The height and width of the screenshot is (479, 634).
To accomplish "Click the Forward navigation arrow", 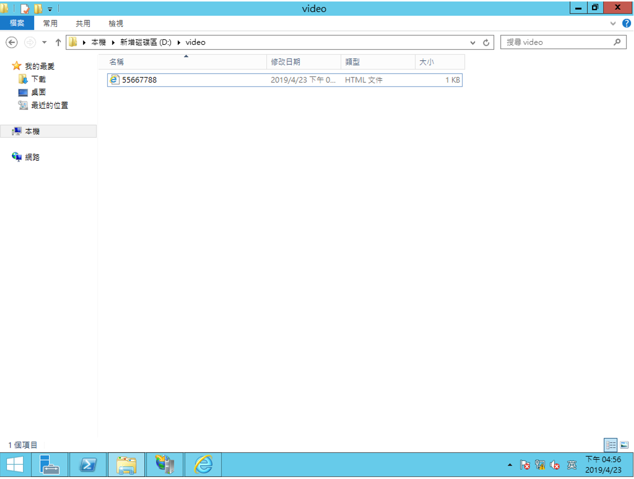I will click(x=30, y=42).
